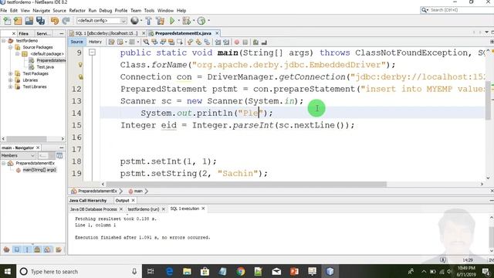494x278 pixels.
Task: Open Microsoft Edge from the taskbar
Action: pos(169,271)
